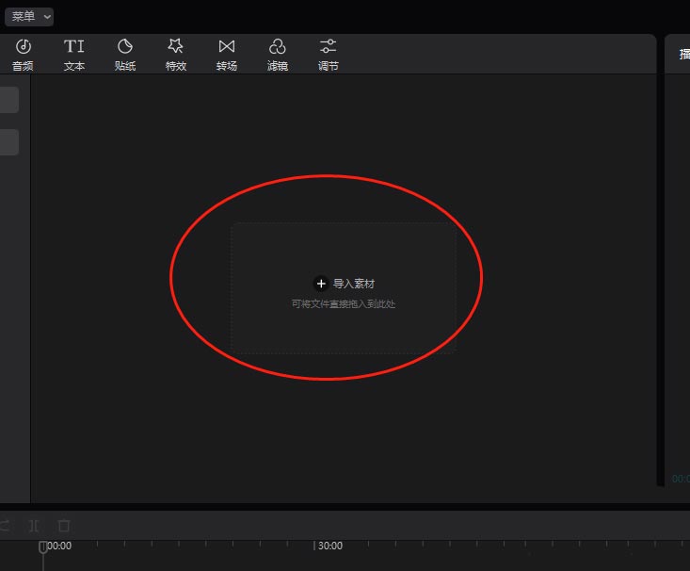Screen dimensions: 690x571
Task: Click the redo arrow in timeline toolbar
Action: (x=5, y=525)
